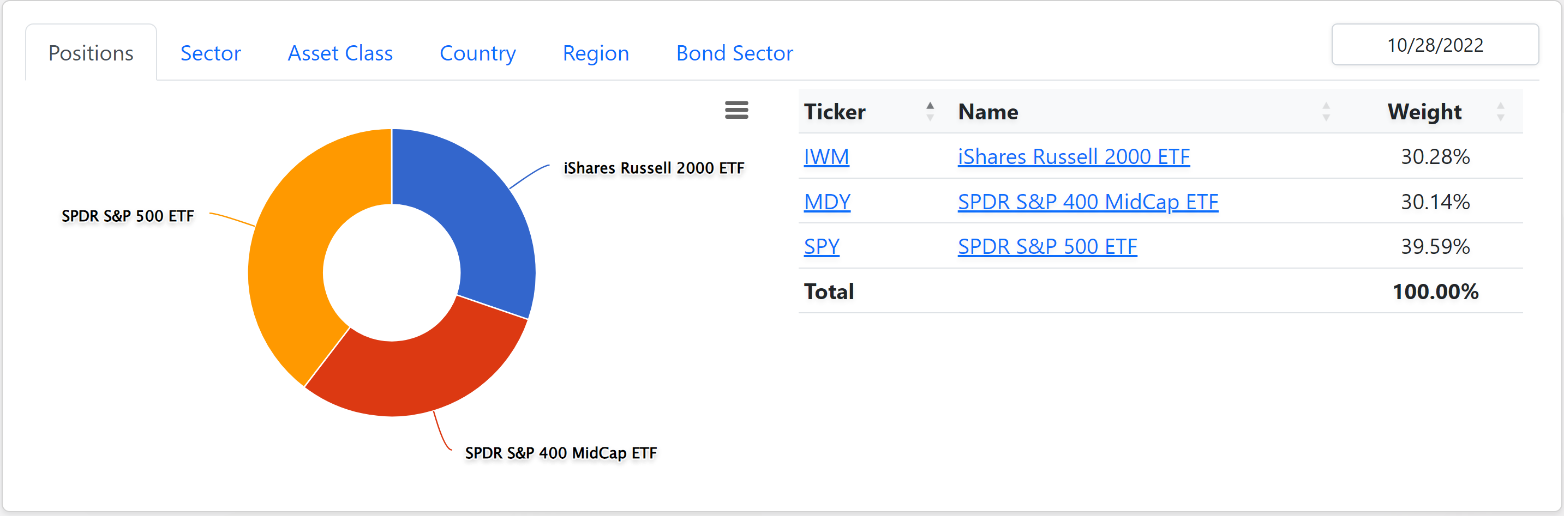Click the 10/28/2022 date field
This screenshot has height=516, width=1564.
1435,45
